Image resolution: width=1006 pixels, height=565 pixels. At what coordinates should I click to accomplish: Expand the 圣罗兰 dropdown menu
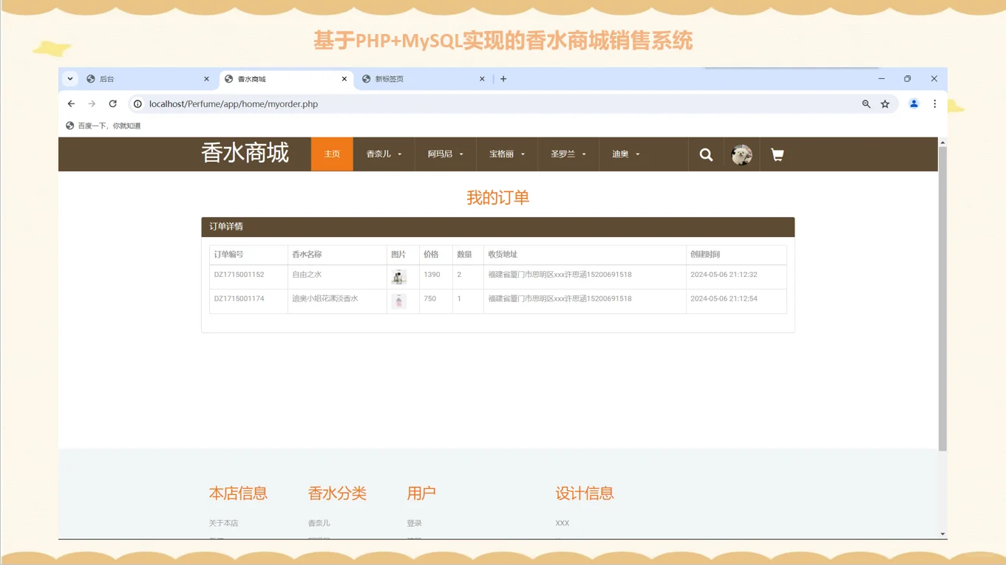568,154
